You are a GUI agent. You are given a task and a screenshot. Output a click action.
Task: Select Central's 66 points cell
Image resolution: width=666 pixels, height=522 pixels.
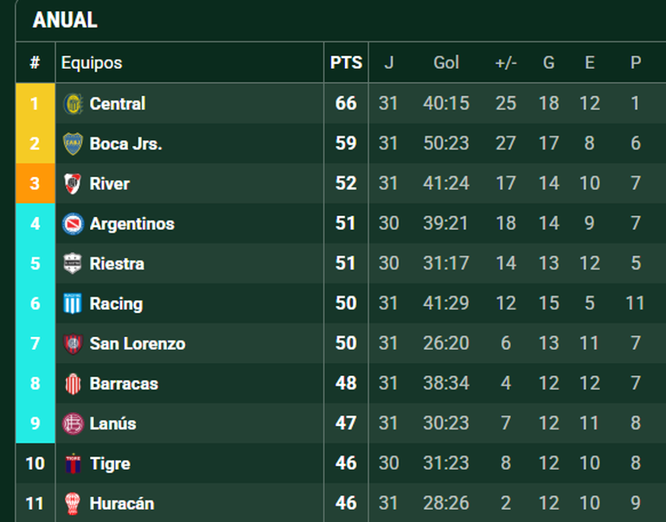point(346,104)
